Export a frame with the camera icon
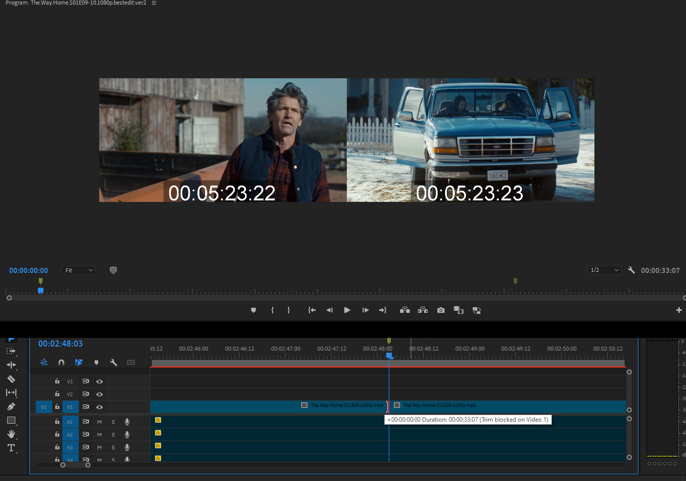The image size is (686, 481). [441, 310]
